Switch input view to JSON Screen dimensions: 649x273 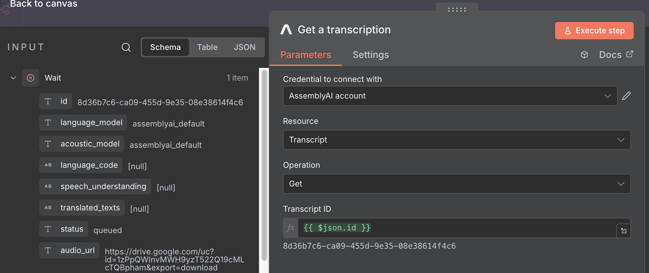[244, 47]
